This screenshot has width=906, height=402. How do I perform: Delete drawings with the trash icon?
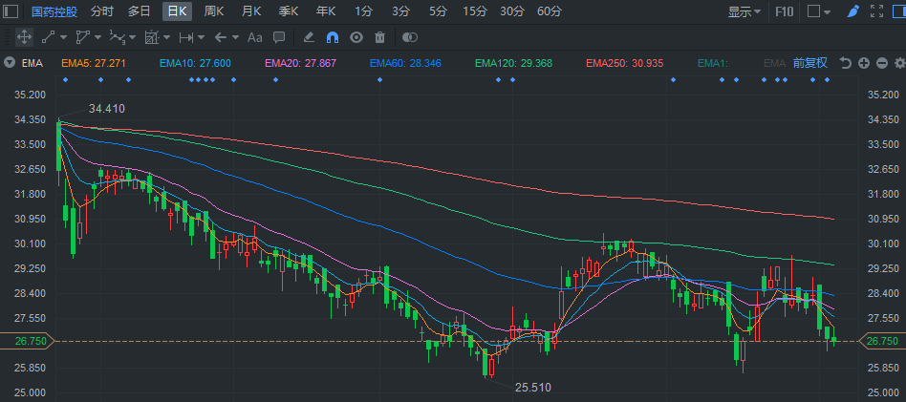[379, 37]
